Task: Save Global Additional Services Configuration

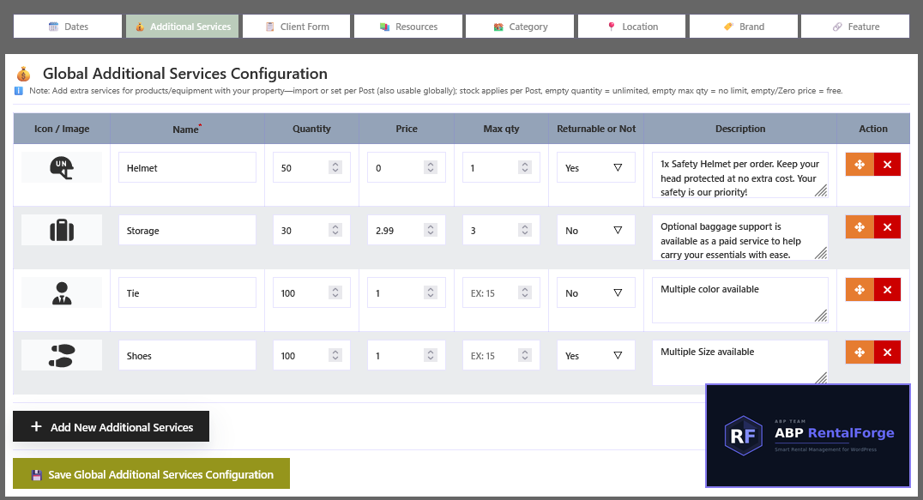Action: pyautogui.click(x=151, y=473)
